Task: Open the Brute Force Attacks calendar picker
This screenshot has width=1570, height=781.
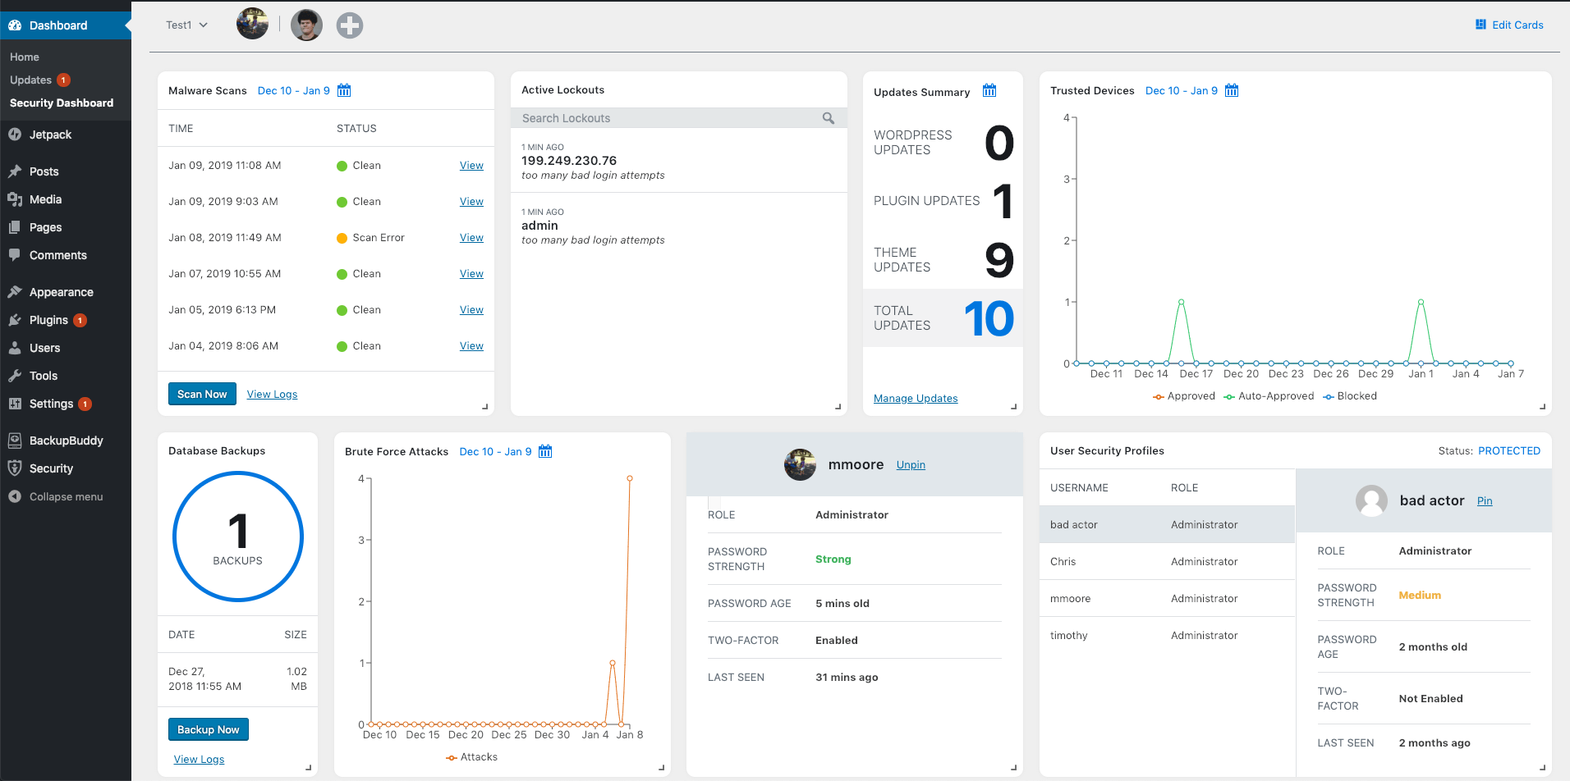Action: coord(544,451)
